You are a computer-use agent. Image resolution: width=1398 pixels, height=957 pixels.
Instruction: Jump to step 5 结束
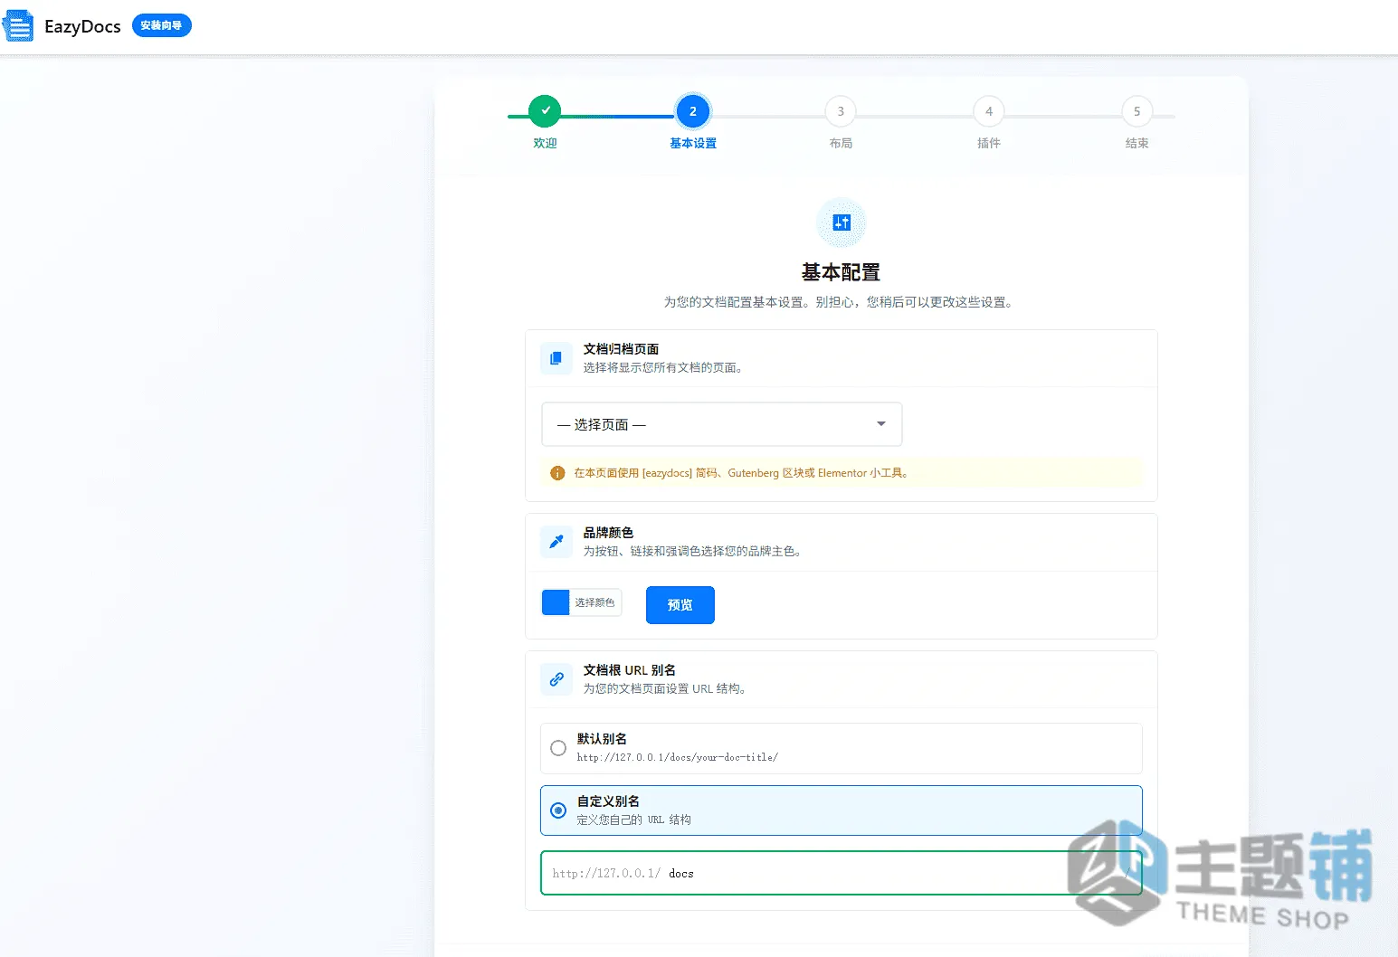1137,111
